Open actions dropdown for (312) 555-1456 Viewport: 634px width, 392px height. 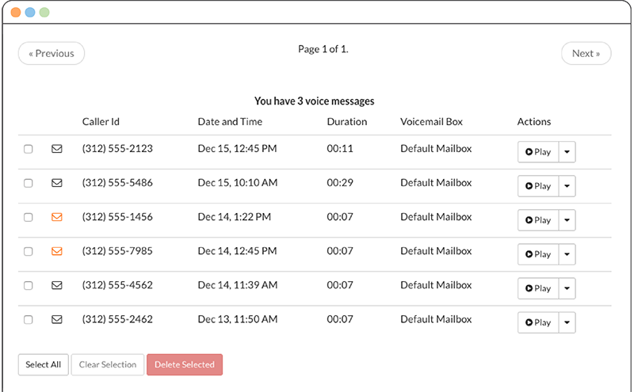pos(567,220)
